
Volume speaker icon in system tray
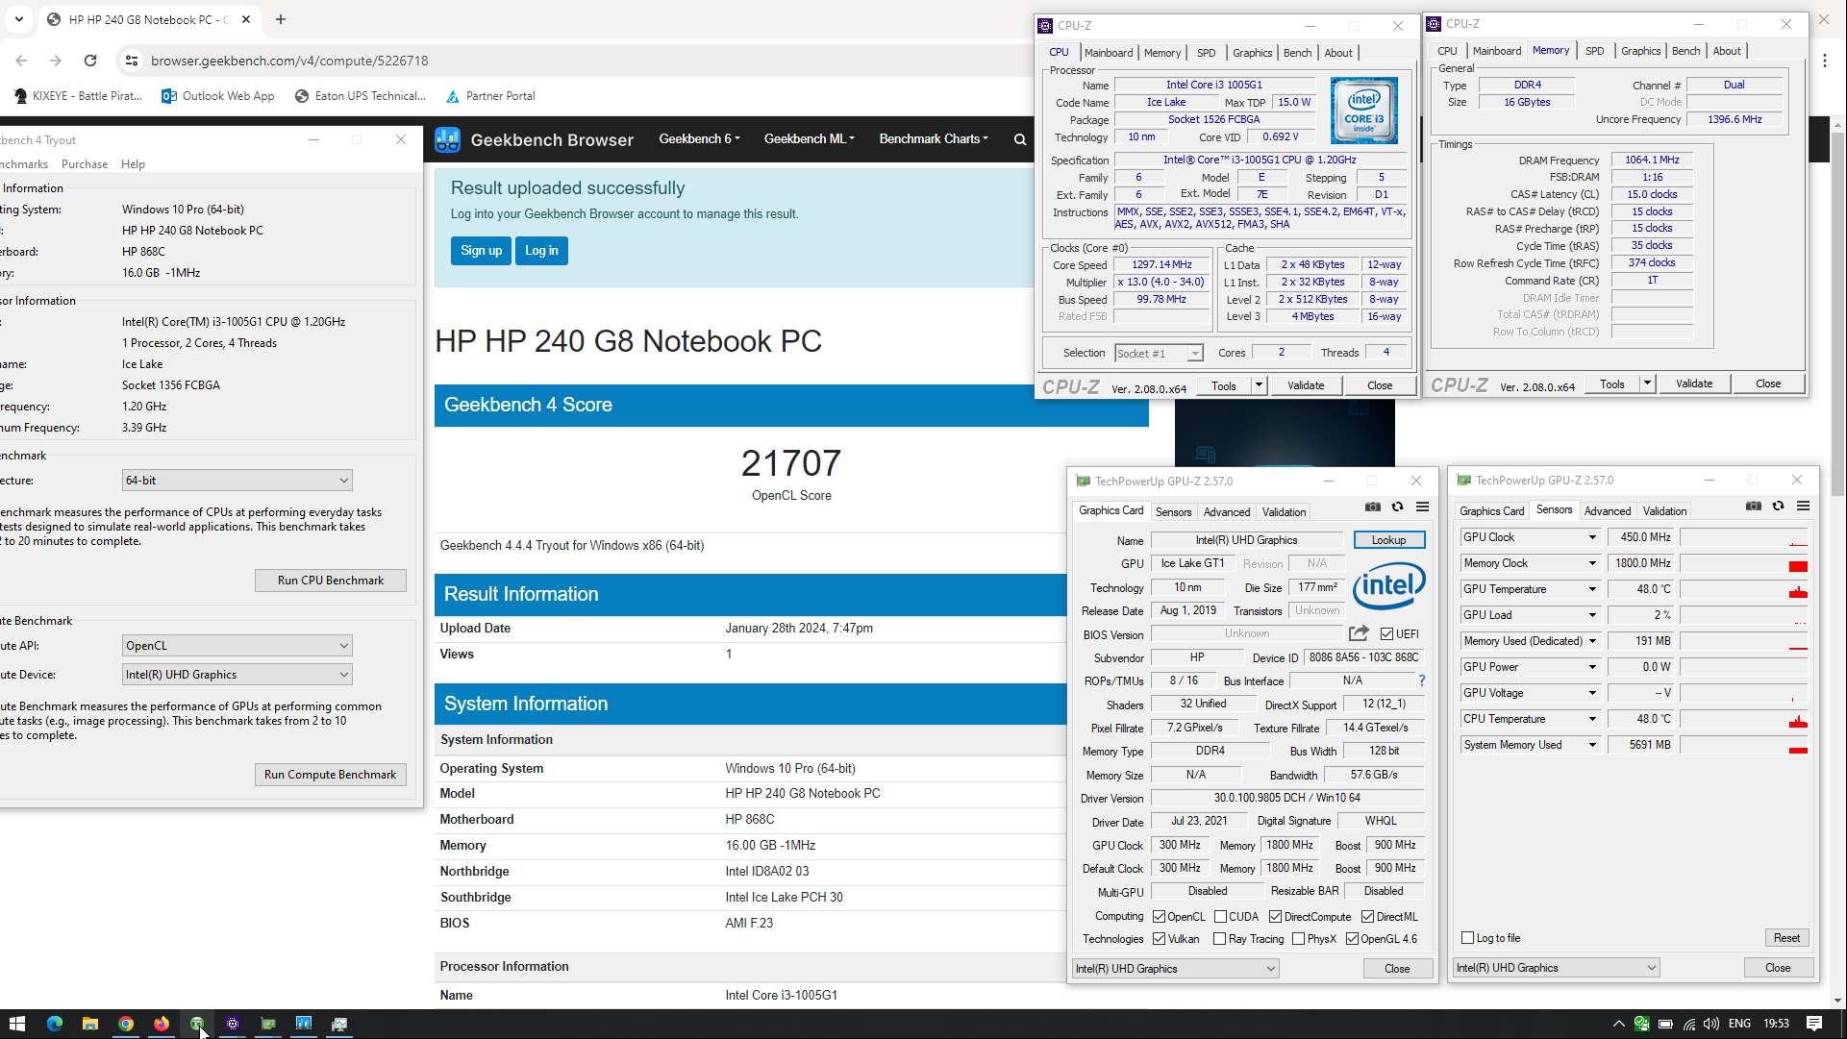point(1711,1024)
